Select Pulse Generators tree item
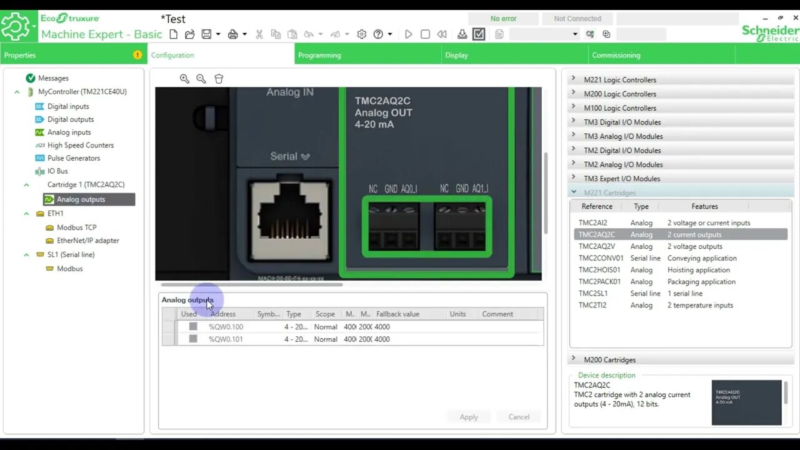 click(74, 158)
